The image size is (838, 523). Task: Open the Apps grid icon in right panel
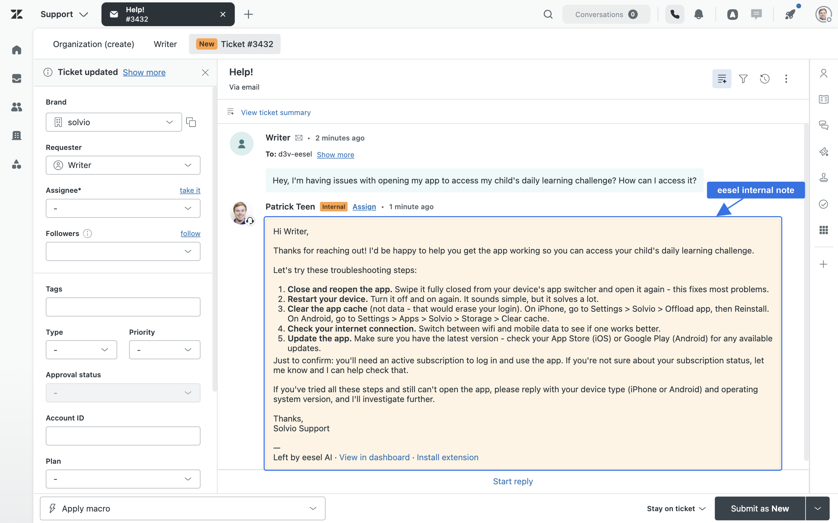[x=824, y=230]
